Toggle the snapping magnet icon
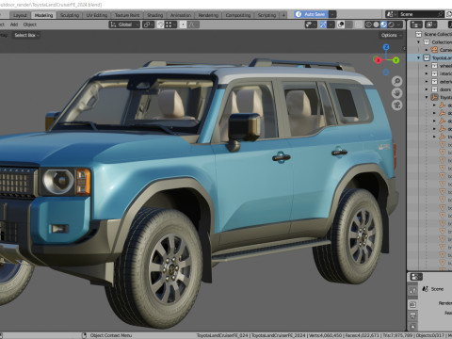This screenshot has width=452, height=339. [x=160, y=24]
